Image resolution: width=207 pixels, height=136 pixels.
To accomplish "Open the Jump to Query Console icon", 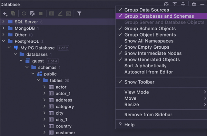I will coord(69,13).
